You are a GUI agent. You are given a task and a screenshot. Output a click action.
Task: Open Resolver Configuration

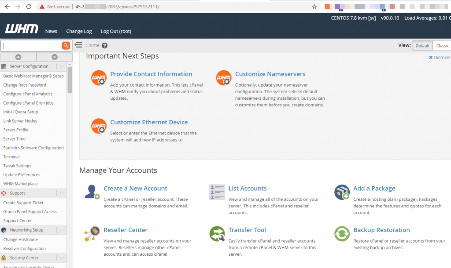[x=25, y=249]
